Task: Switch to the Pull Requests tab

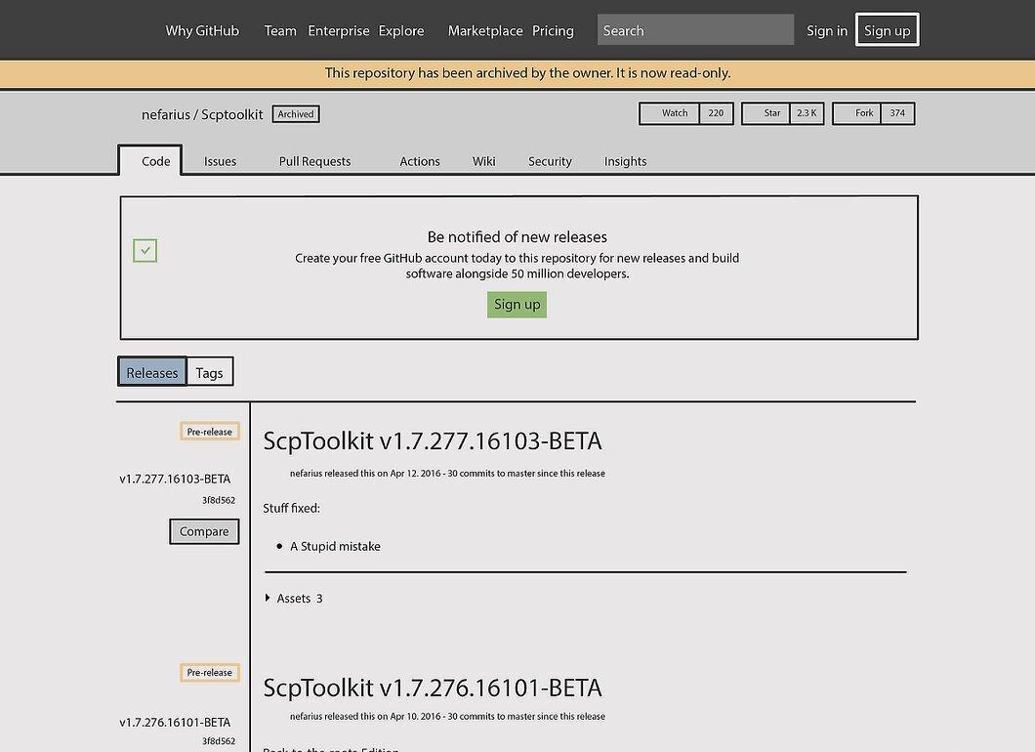Action: pos(314,161)
